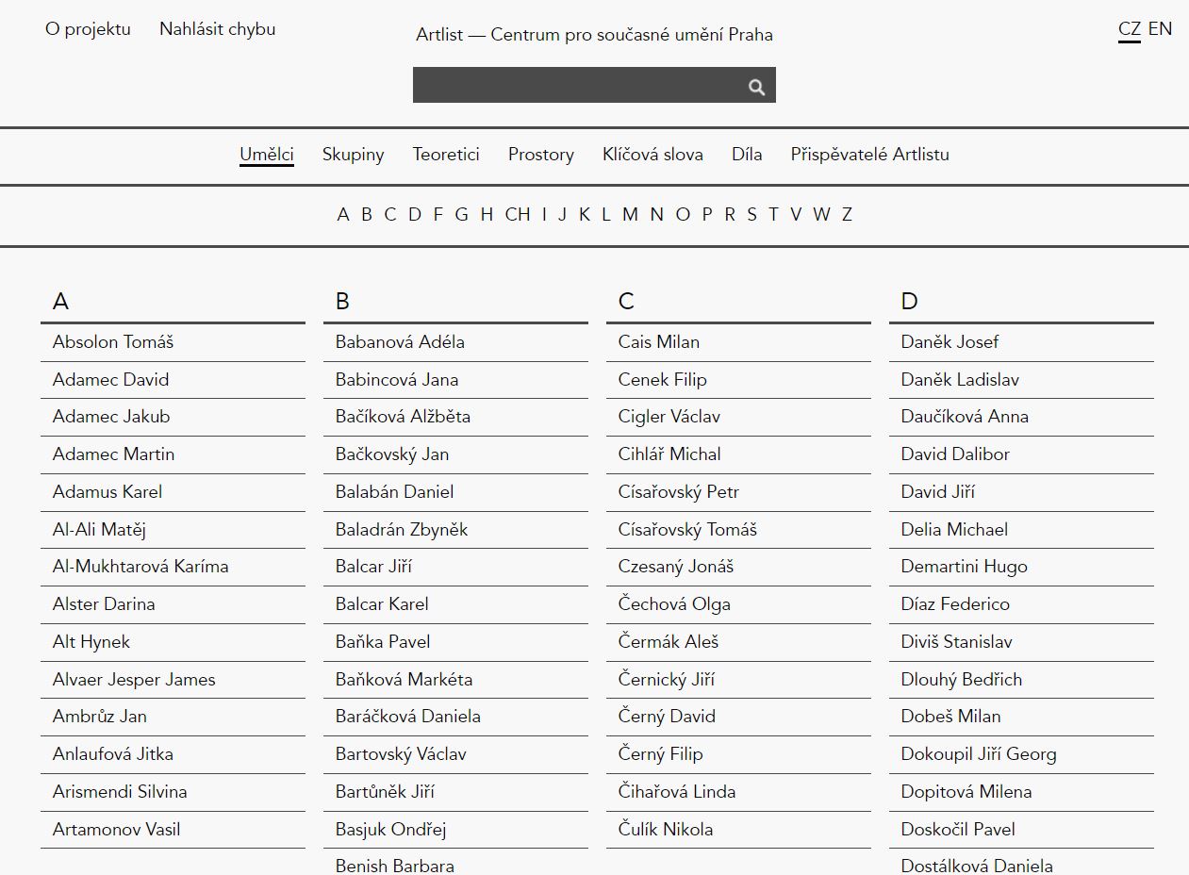Screen dimensions: 1189x875
Task: Open the Skupiny tab
Action: (353, 155)
